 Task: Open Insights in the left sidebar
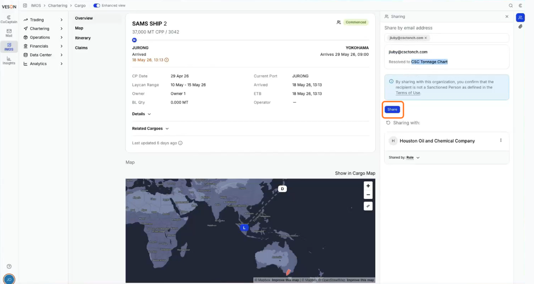click(9, 61)
